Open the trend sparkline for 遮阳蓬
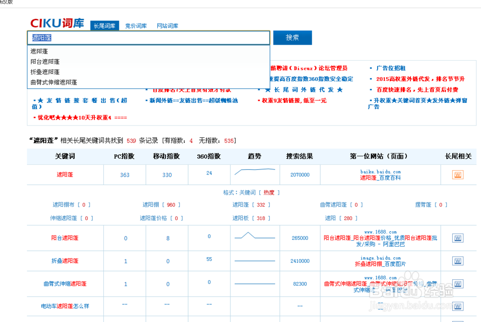Viewport: 481px width, 322px height. pos(254,173)
